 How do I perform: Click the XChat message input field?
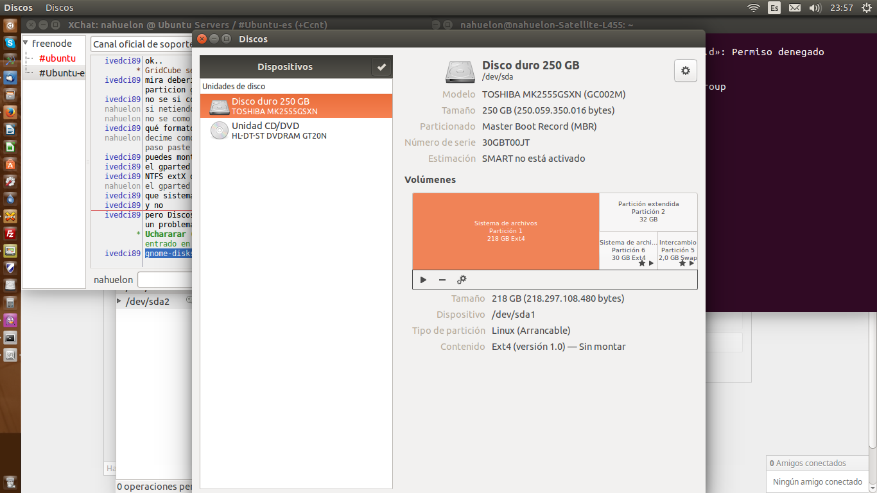pos(164,280)
